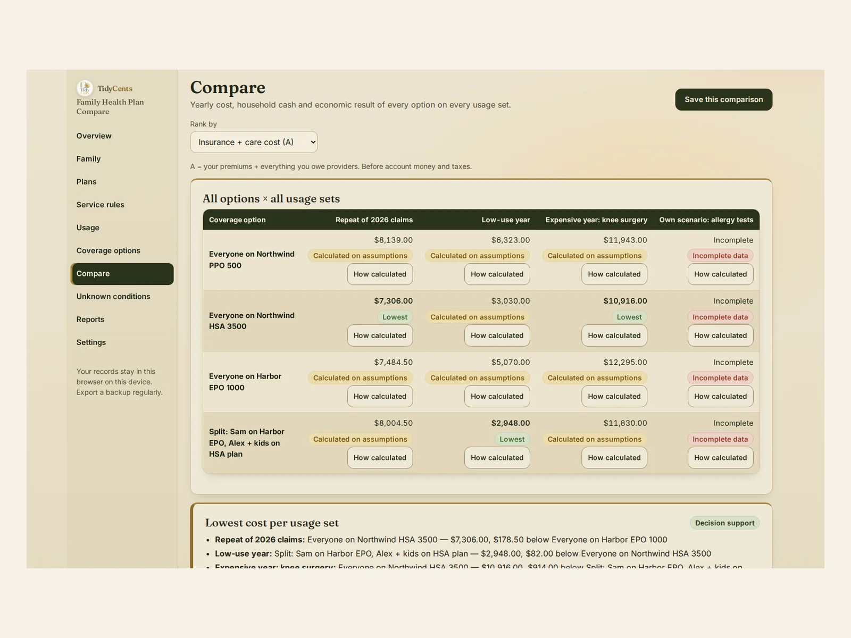Open How calculated for PPO 500 allergy tests
This screenshot has height=638, width=851.
[720, 274]
